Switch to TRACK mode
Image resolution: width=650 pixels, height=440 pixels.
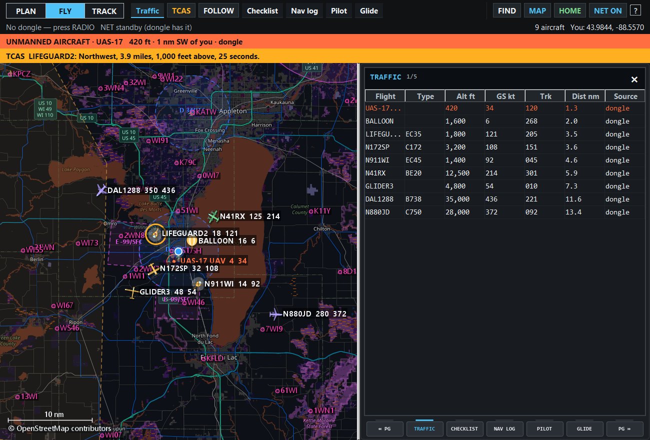coord(104,11)
